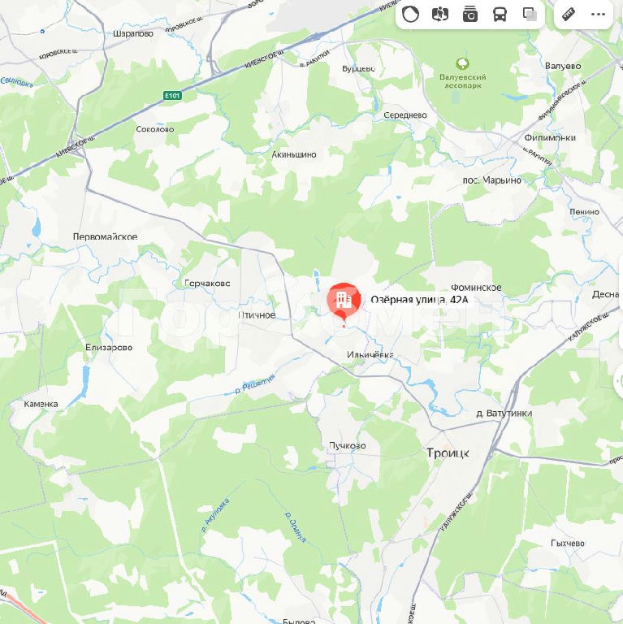The width and height of the screenshot is (623, 624).
Task: Click the Шарапово place name
Action: 133,34
